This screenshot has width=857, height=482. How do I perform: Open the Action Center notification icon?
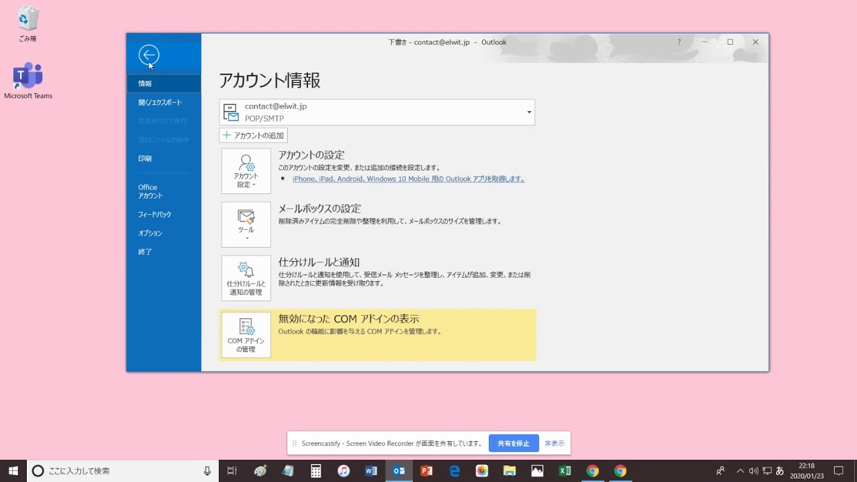[838, 471]
